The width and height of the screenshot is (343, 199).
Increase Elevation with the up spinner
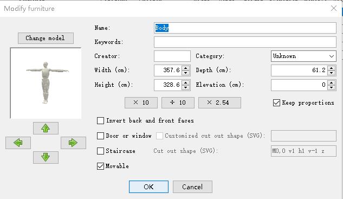(332, 82)
